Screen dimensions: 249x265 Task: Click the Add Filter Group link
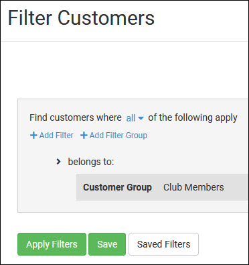tap(114, 136)
